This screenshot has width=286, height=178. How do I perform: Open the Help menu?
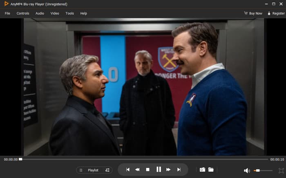83,13
